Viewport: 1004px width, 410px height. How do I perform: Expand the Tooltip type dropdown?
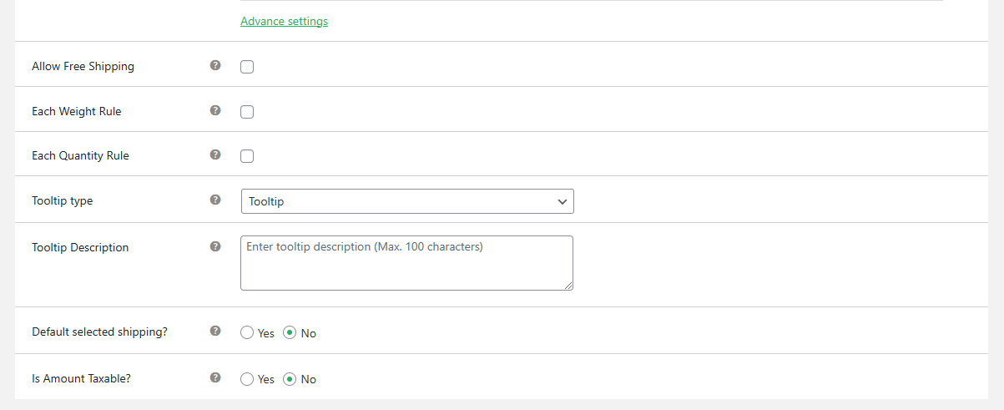tap(407, 201)
